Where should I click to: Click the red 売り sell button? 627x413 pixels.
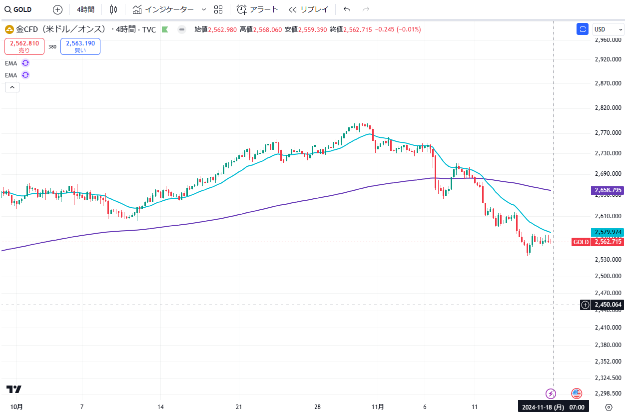point(24,46)
